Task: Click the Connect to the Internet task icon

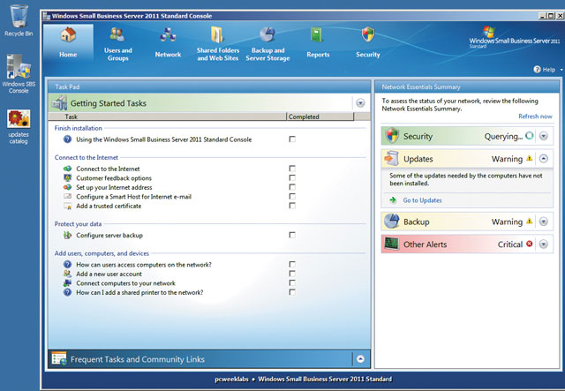Action: (x=67, y=169)
